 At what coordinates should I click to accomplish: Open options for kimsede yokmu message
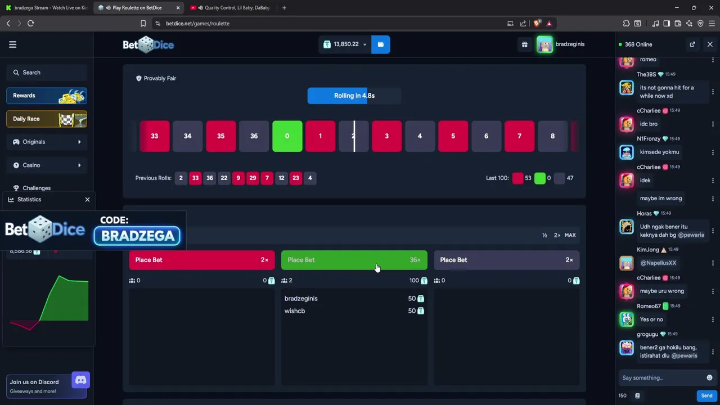(x=713, y=152)
